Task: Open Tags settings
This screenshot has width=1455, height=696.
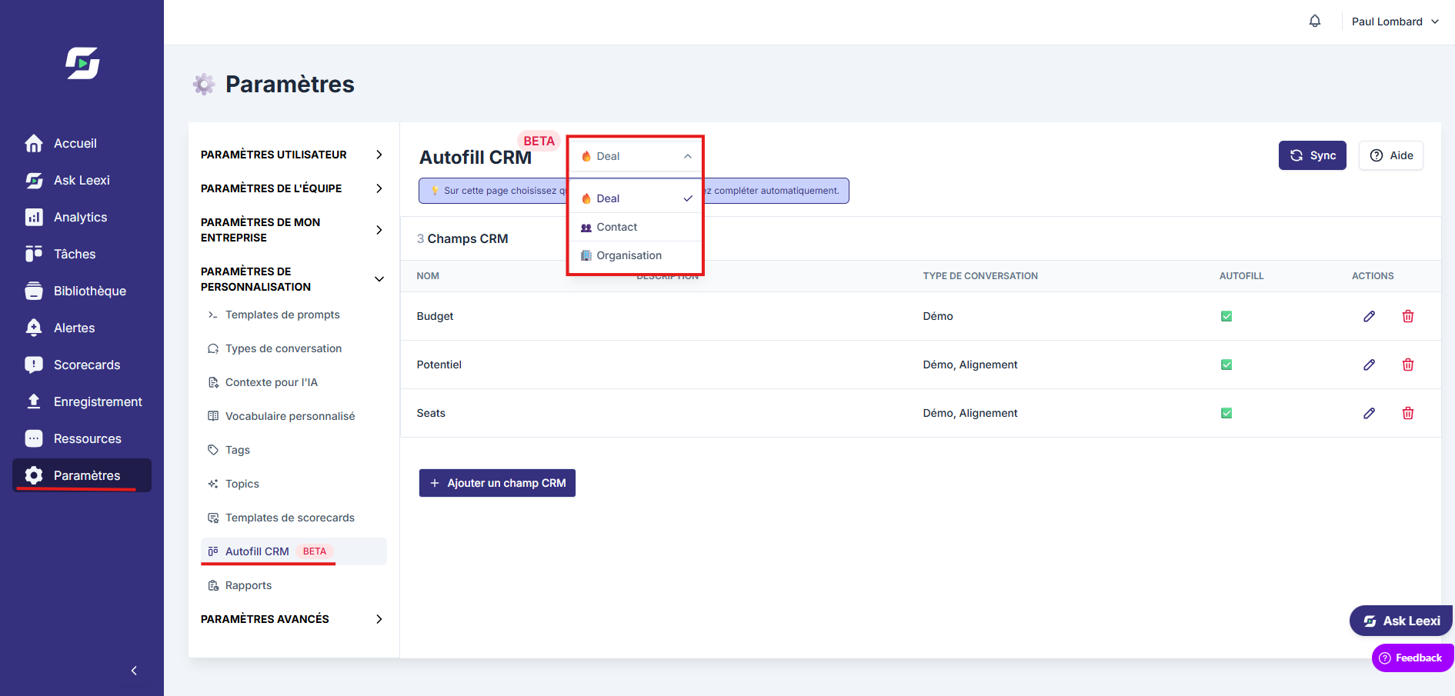Action: 293,450
